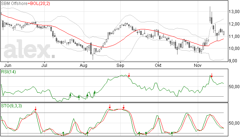Select the BOL(20;2) Bollinger indicator label

(x=40, y=4)
